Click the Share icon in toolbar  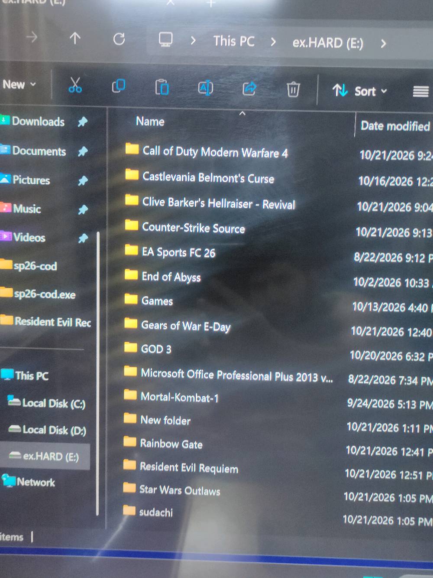coord(249,88)
